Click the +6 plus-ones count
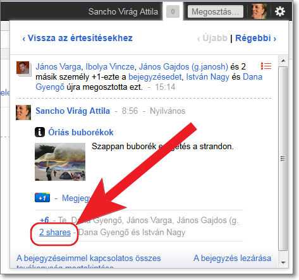The image size is (299, 280). 44,220
